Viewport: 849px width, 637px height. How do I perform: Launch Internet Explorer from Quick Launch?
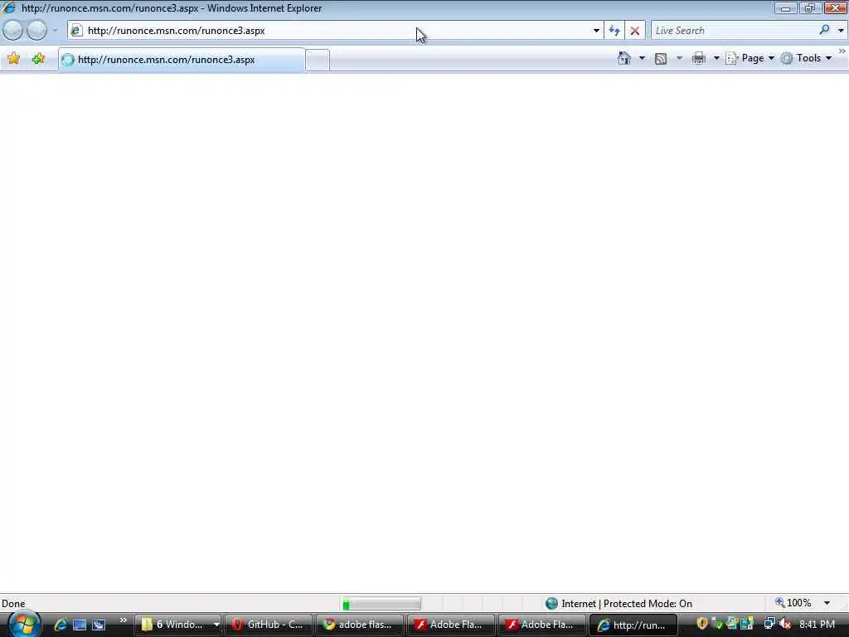60,625
